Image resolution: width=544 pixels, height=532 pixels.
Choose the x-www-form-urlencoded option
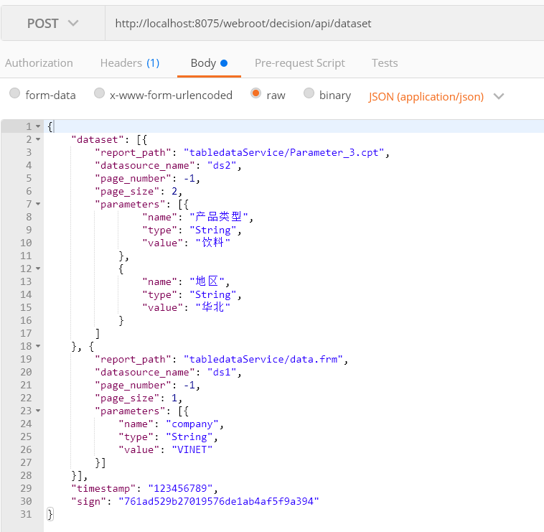tap(99, 93)
